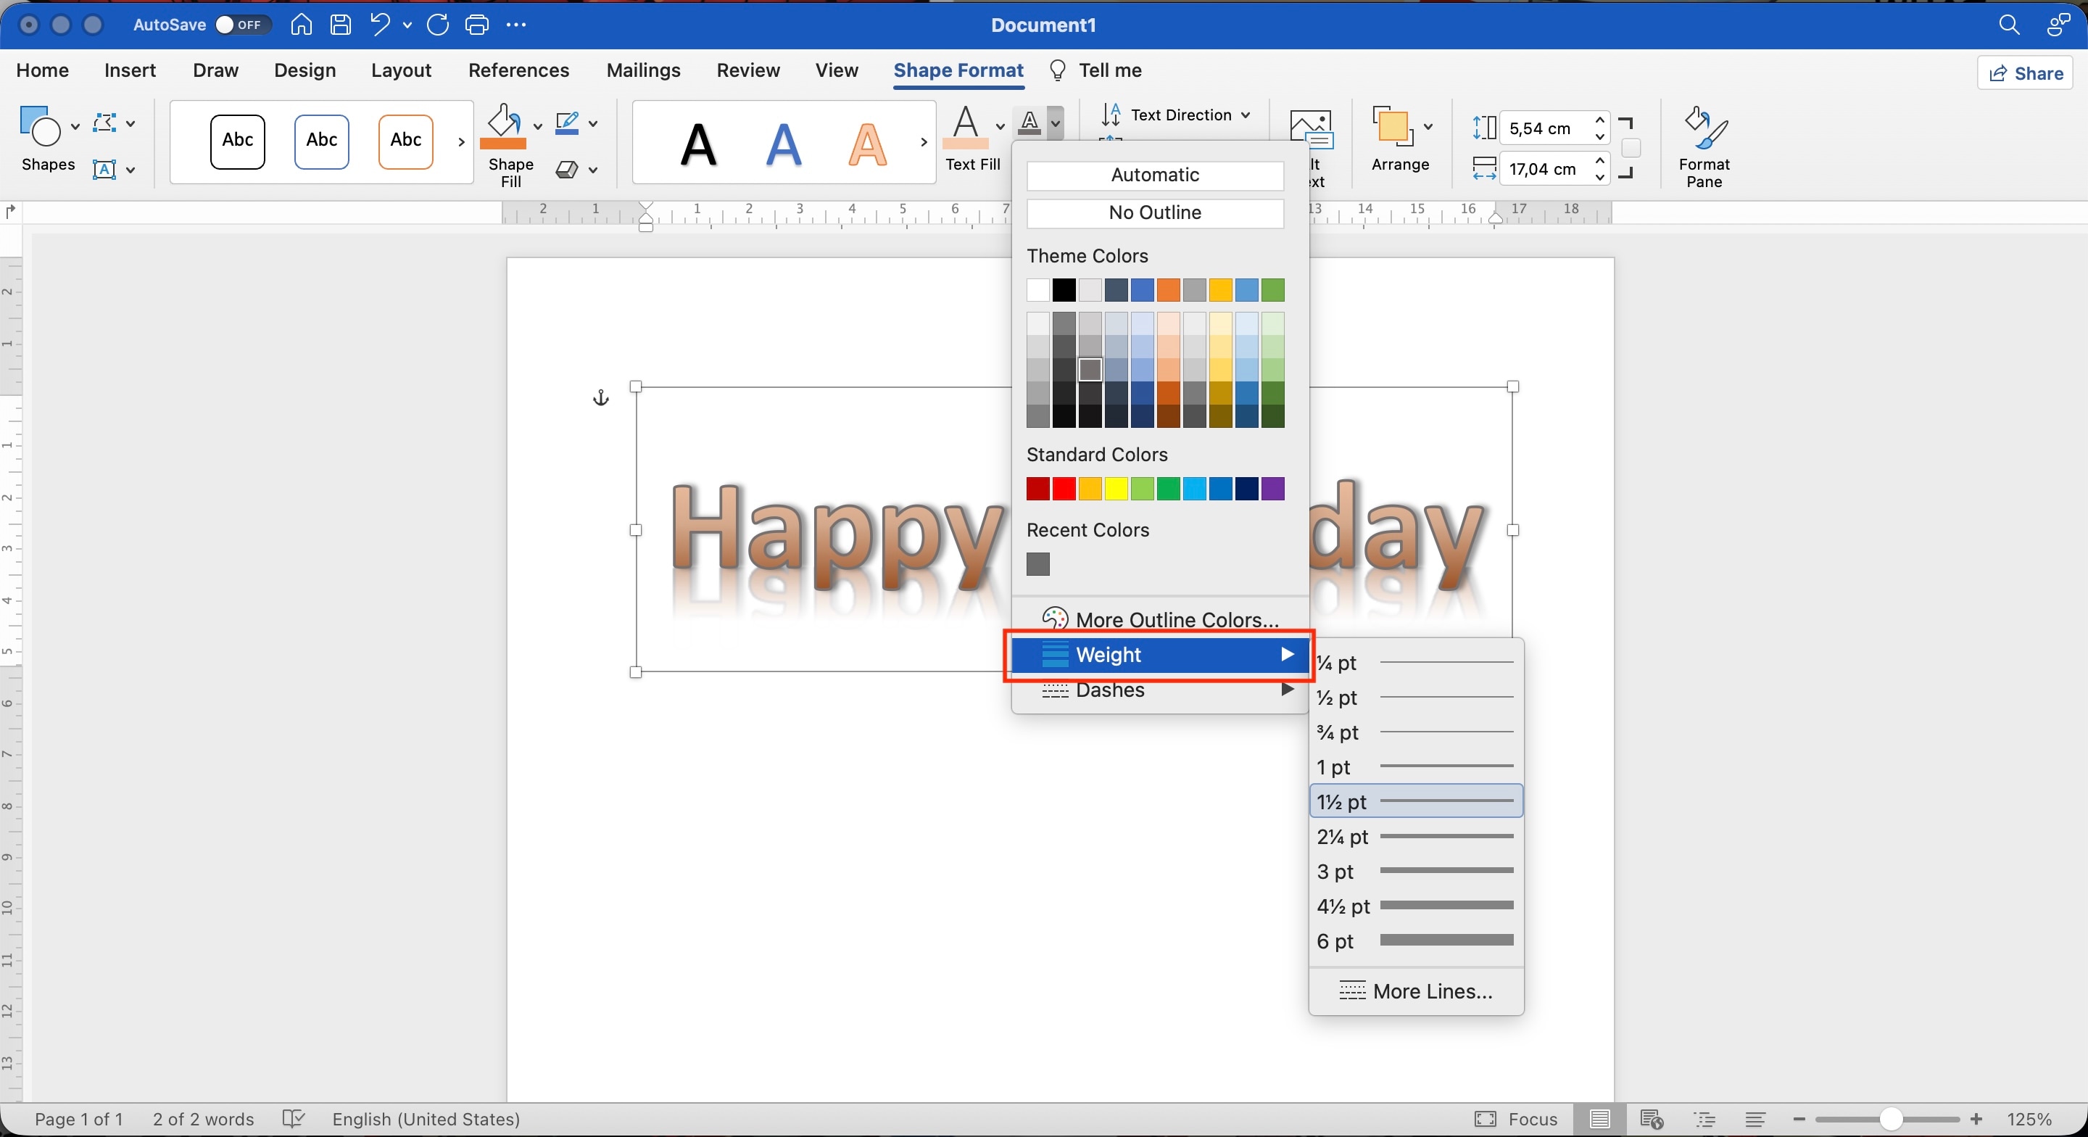This screenshot has width=2088, height=1137.
Task: Pick the purple standard color swatch
Action: coord(1272,488)
